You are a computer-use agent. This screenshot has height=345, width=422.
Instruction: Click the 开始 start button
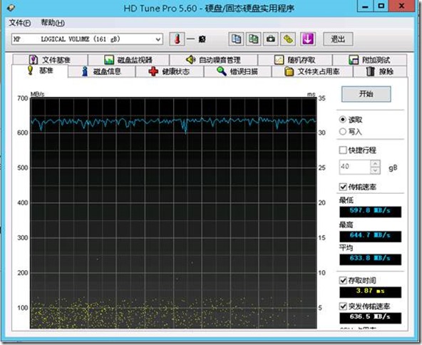point(366,94)
